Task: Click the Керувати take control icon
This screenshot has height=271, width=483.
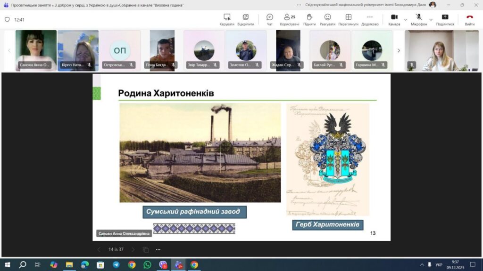Action: coord(227,19)
